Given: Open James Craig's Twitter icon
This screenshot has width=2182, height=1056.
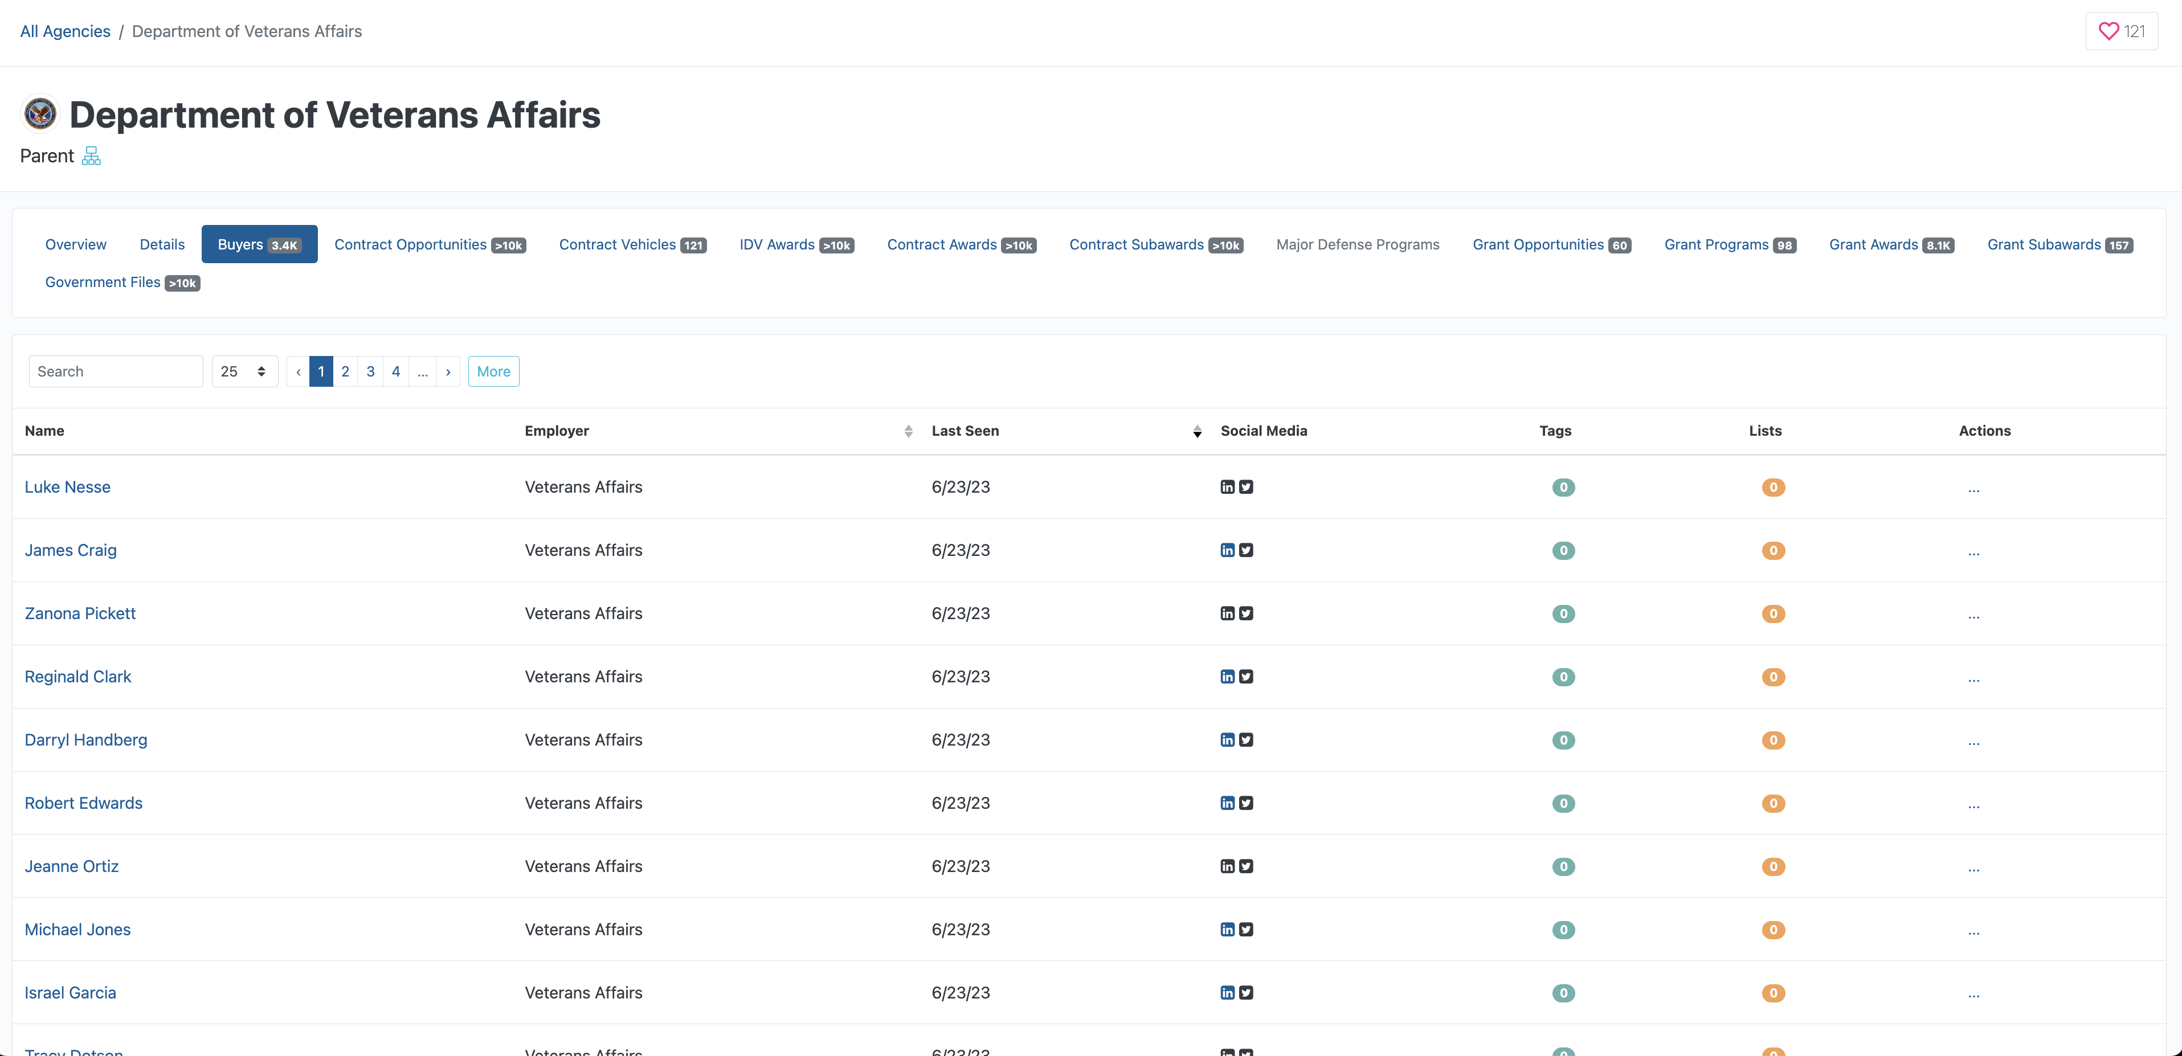Looking at the screenshot, I should [x=1246, y=550].
